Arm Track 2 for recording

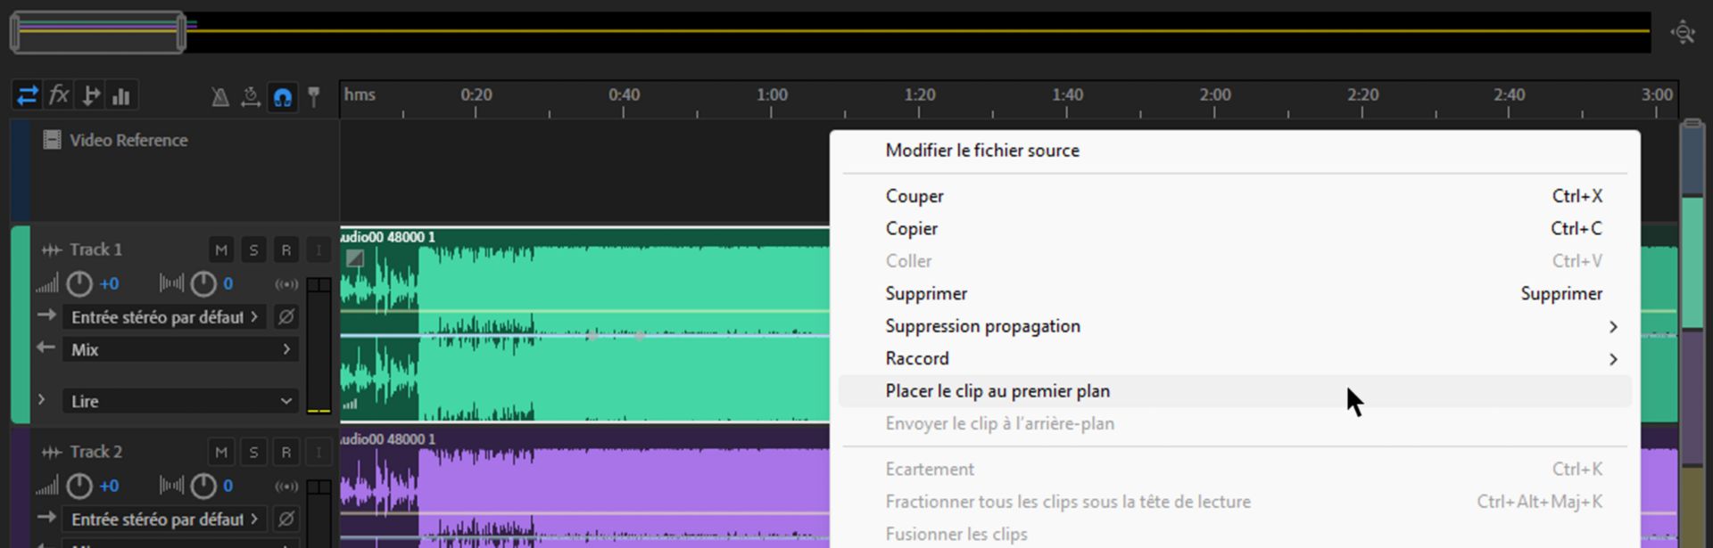point(285,452)
